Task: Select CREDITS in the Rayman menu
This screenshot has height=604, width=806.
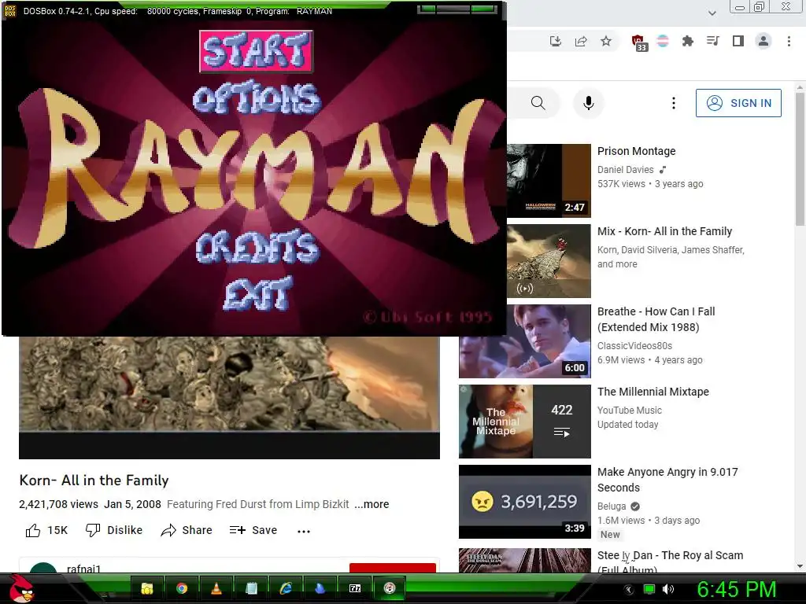Action: (257, 247)
